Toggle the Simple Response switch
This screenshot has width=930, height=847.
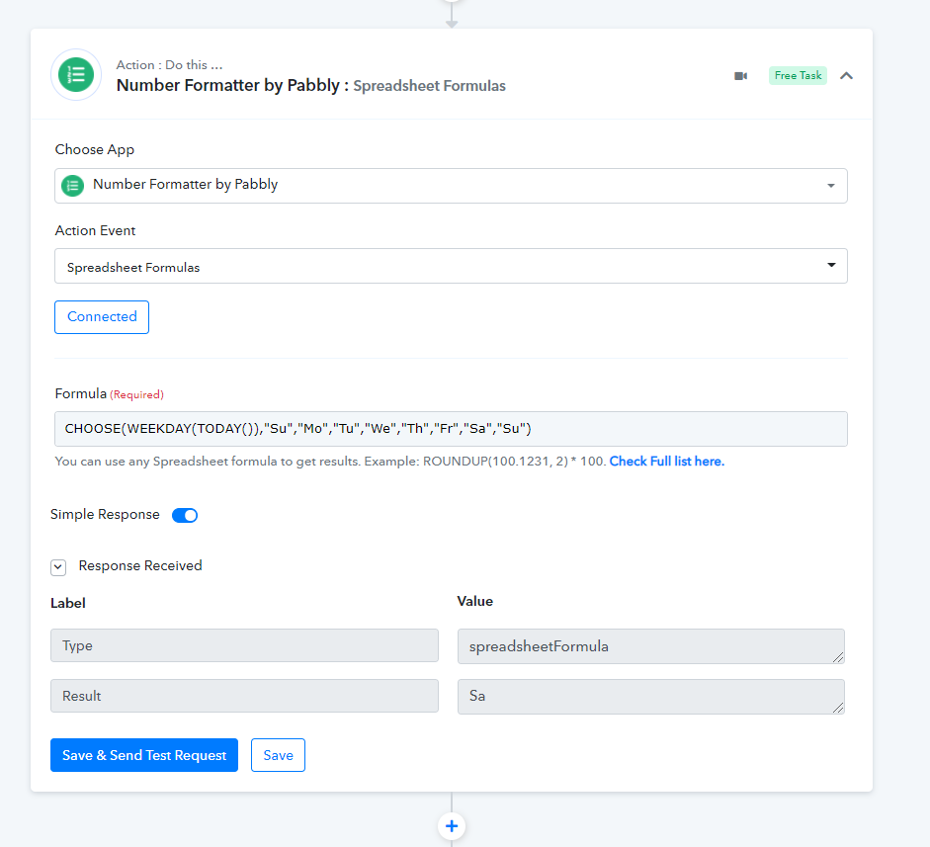[185, 516]
